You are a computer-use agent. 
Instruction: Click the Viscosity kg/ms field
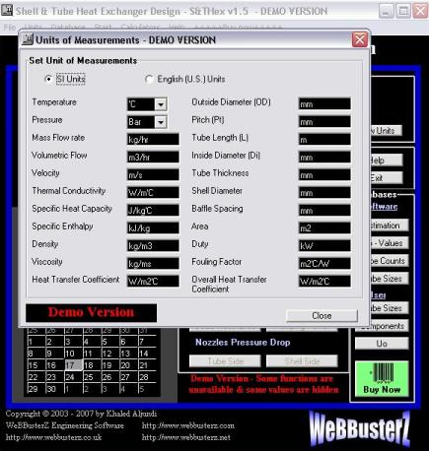(153, 264)
